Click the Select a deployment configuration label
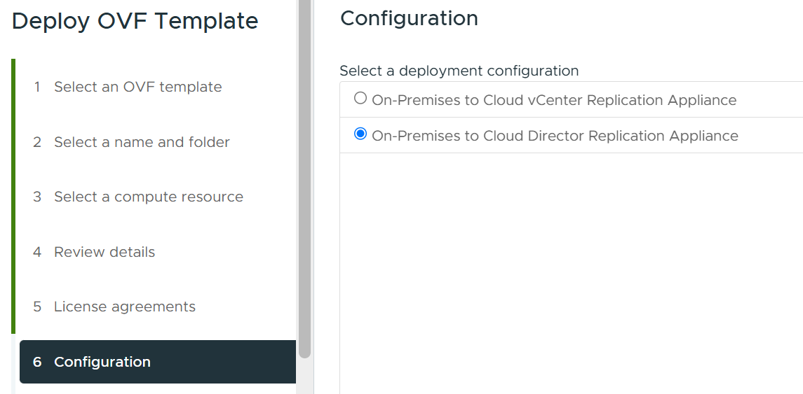The width and height of the screenshot is (803, 394). click(x=459, y=71)
